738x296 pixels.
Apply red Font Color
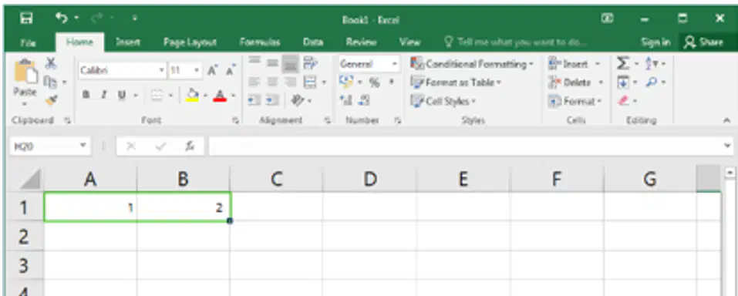tap(220, 96)
